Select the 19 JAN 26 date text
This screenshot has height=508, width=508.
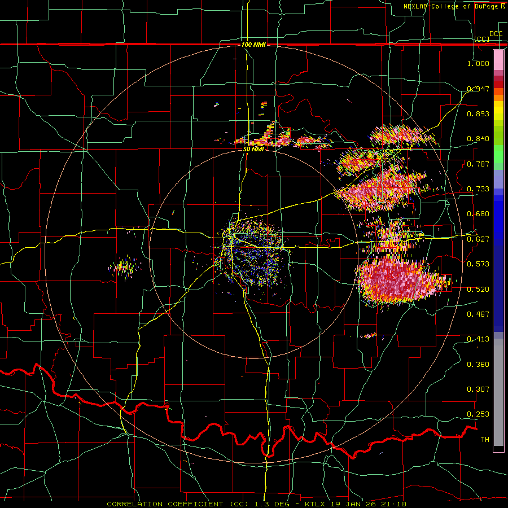tap(354, 504)
